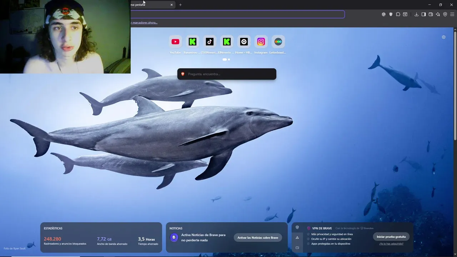Click the ESTADÍSTICAS heading
The height and width of the screenshot is (257, 457).
coord(53,228)
